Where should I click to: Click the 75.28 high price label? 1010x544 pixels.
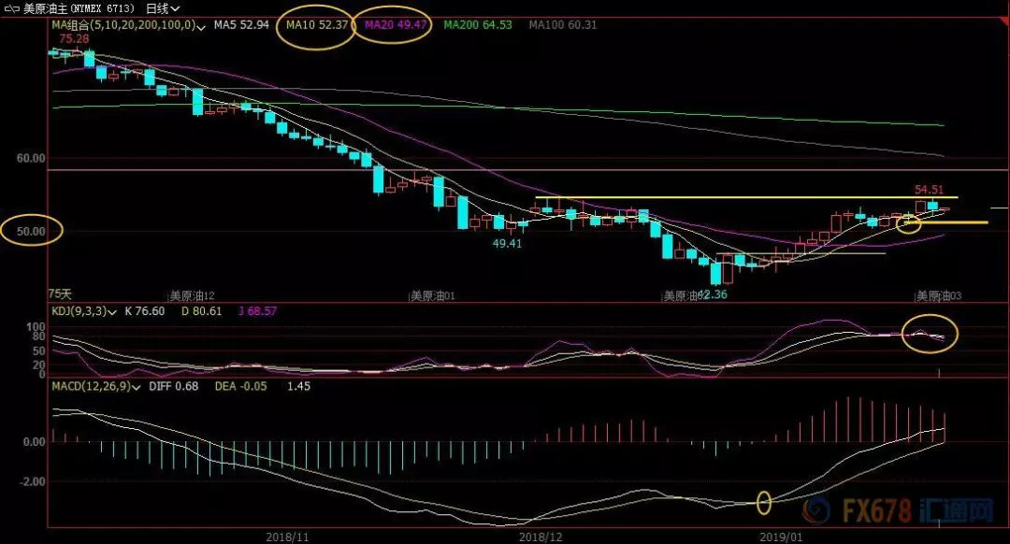click(74, 38)
